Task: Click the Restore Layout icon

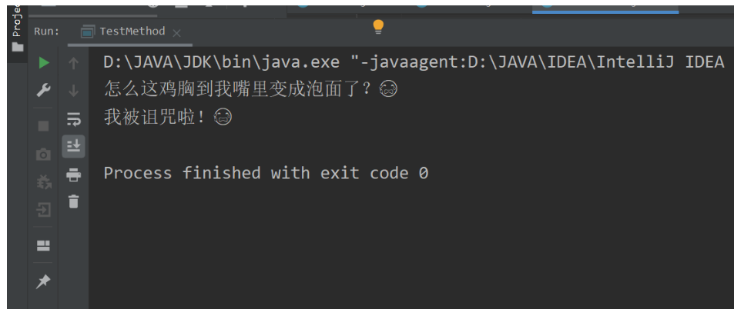Action: (x=44, y=245)
